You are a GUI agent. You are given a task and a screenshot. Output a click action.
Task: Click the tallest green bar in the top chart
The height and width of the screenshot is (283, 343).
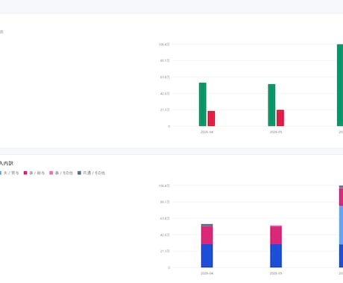(340, 85)
